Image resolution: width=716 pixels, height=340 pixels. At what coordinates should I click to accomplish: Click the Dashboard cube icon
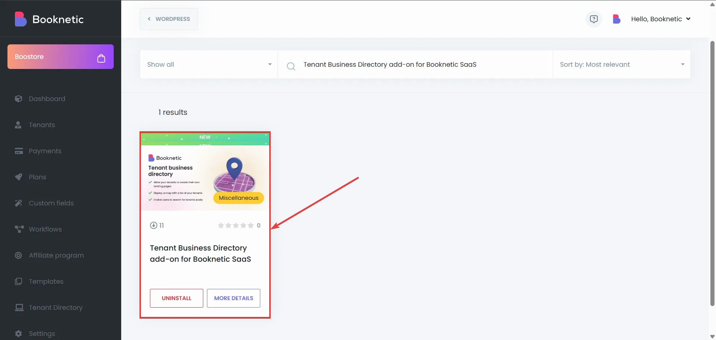coord(18,99)
